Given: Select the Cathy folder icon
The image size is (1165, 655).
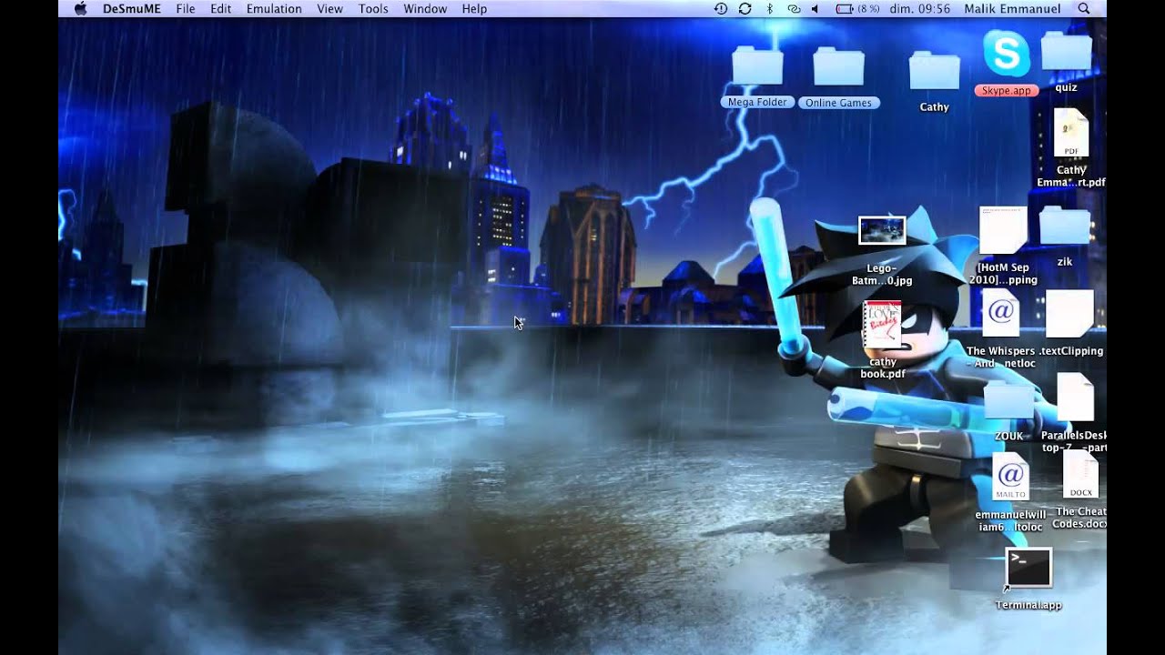Looking at the screenshot, I should 935,71.
